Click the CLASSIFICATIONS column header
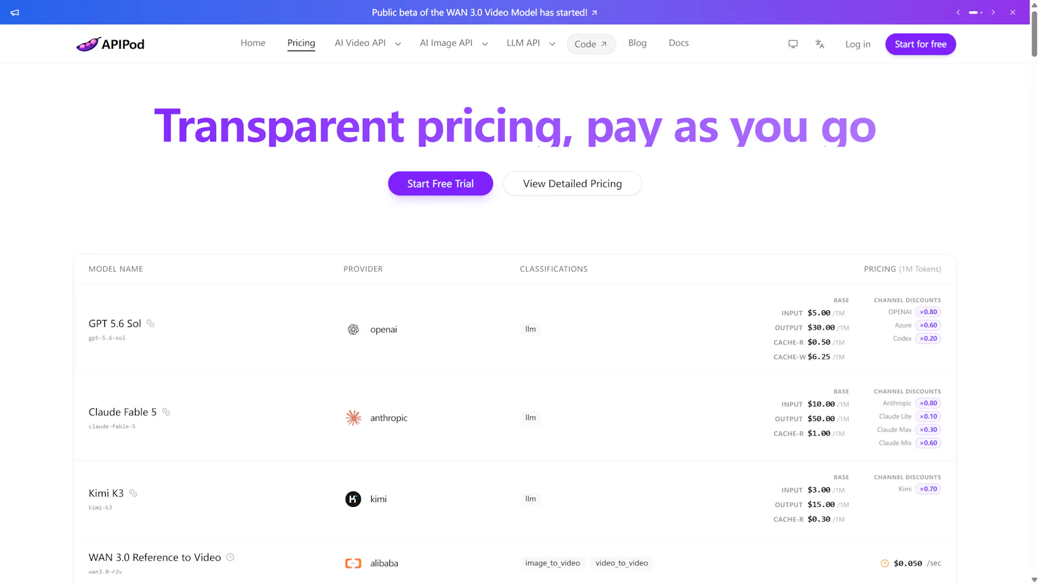This screenshot has height=584, width=1038. (554, 269)
